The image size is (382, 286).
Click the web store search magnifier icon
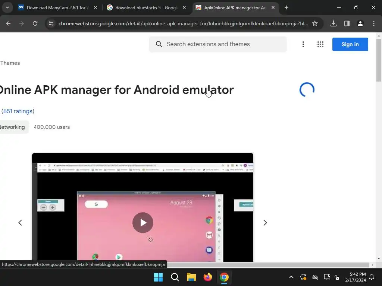[x=159, y=44]
